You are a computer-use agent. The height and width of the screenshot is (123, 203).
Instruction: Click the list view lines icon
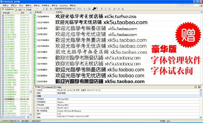[89, 9]
